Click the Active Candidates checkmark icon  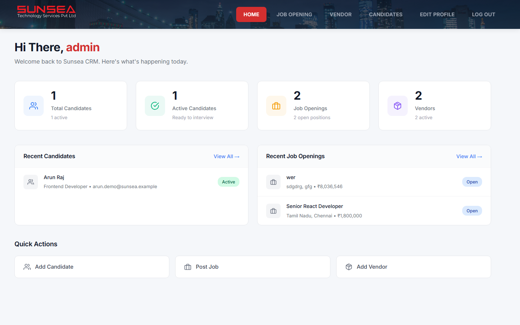[x=155, y=105]
